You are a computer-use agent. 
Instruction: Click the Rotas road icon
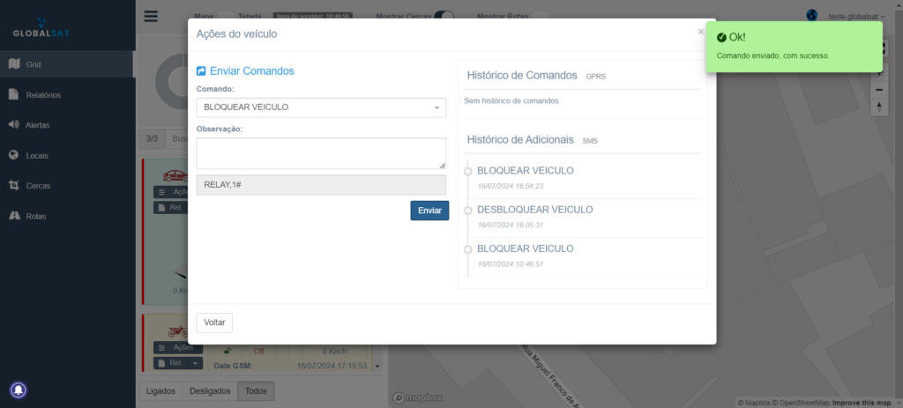(x=14, y=216)
